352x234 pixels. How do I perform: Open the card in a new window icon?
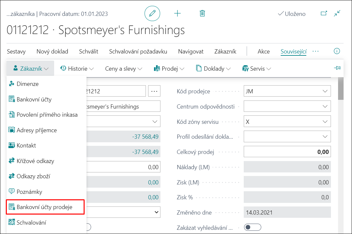(x=324, y=14)
